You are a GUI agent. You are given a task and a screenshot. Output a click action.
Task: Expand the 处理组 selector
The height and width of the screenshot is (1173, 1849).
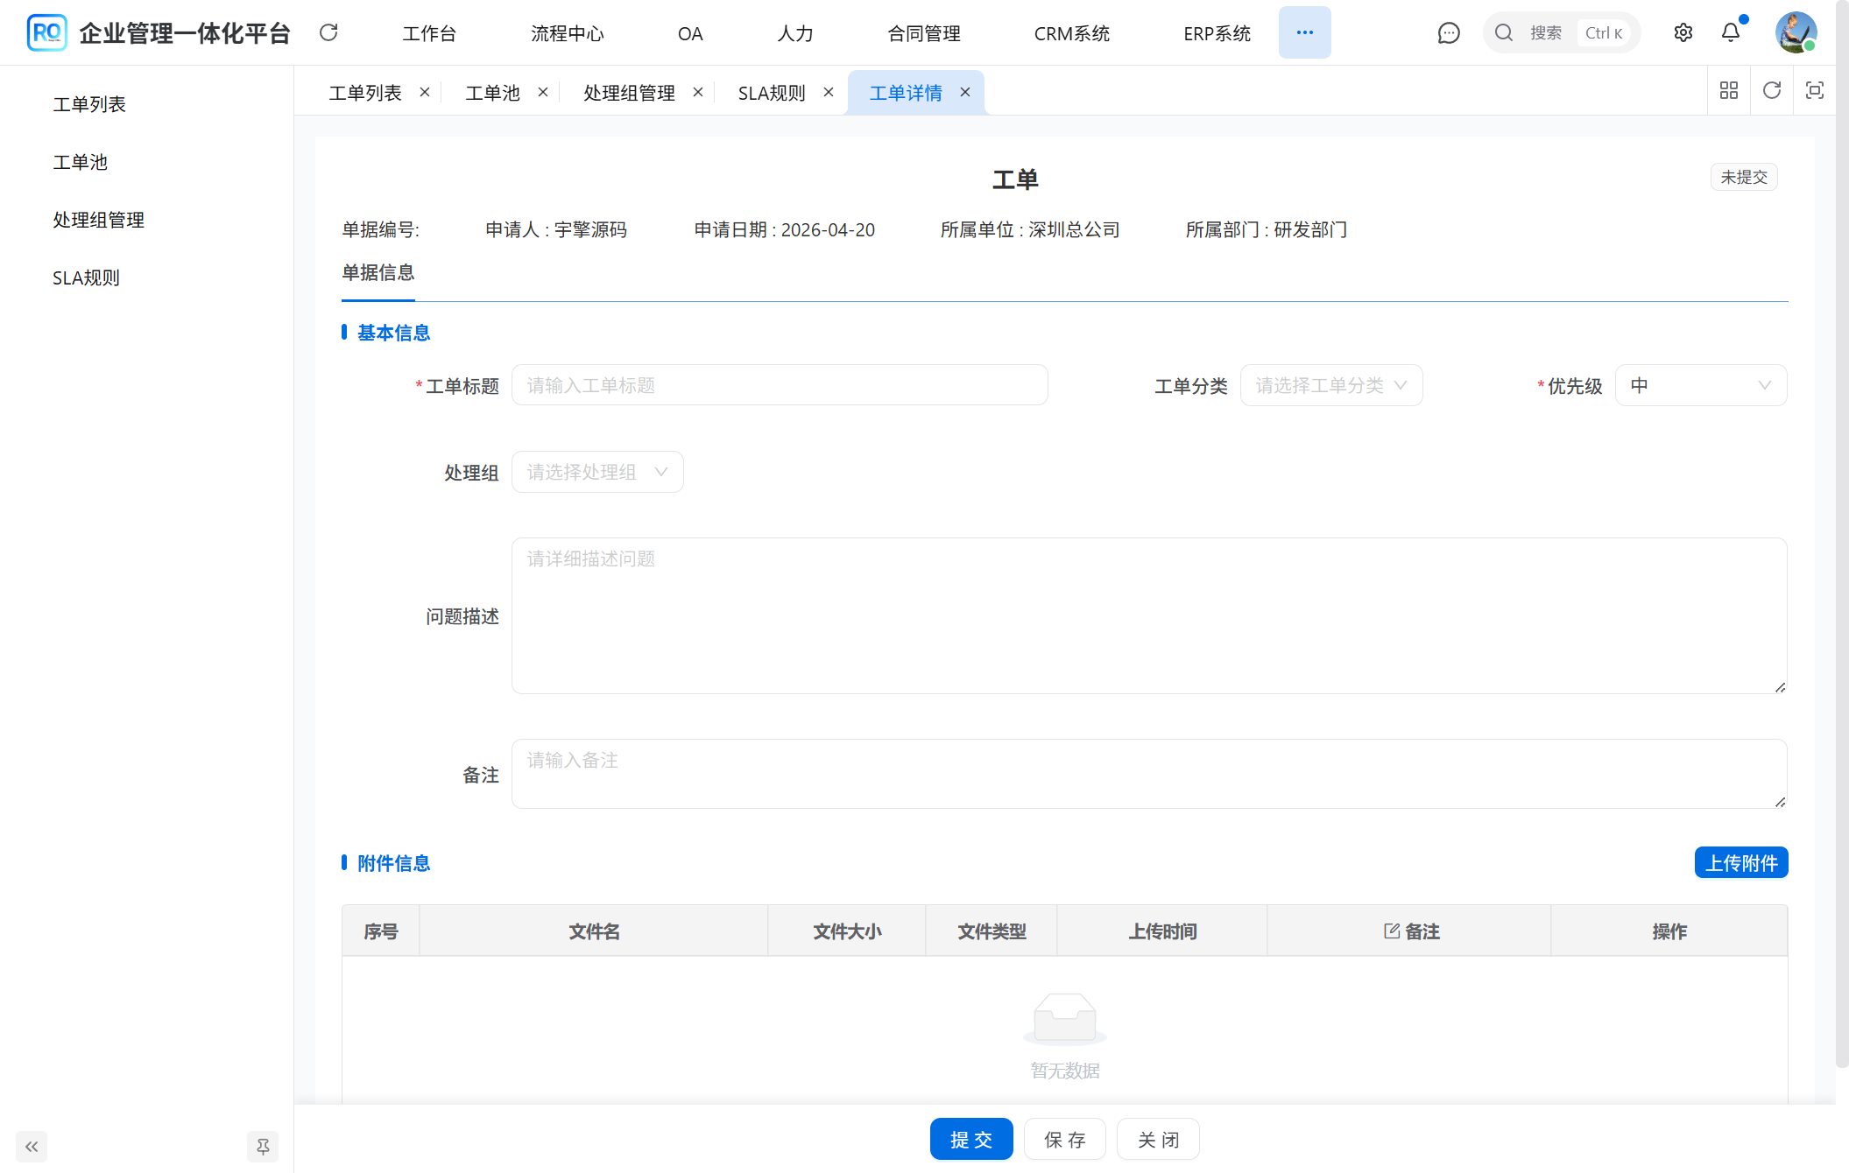coord(597,473)
